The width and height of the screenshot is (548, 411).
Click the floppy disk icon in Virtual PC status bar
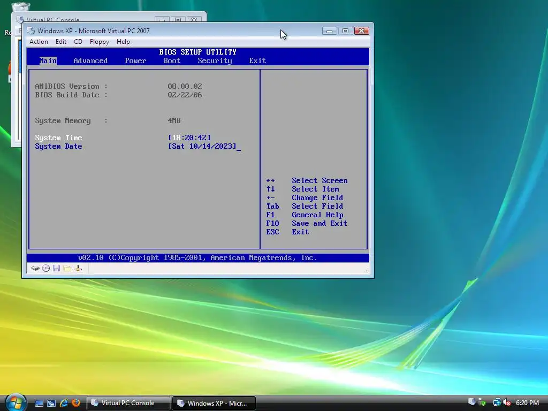pos(57,269)
